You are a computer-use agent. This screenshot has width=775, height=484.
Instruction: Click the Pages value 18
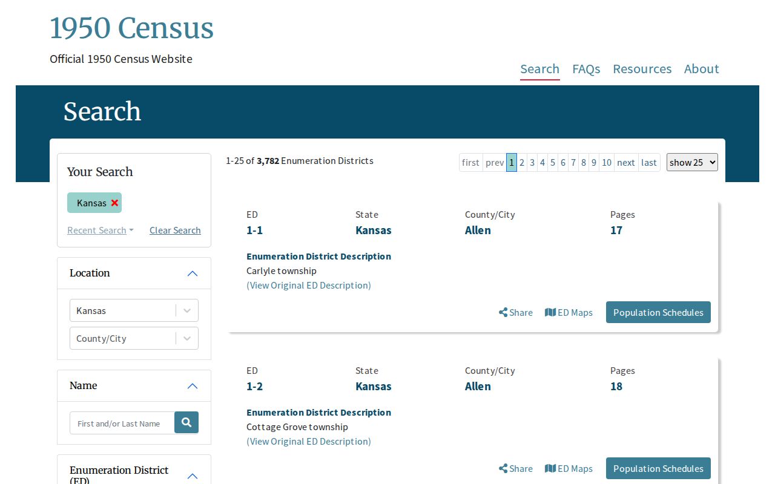click(x=616, y=386)
